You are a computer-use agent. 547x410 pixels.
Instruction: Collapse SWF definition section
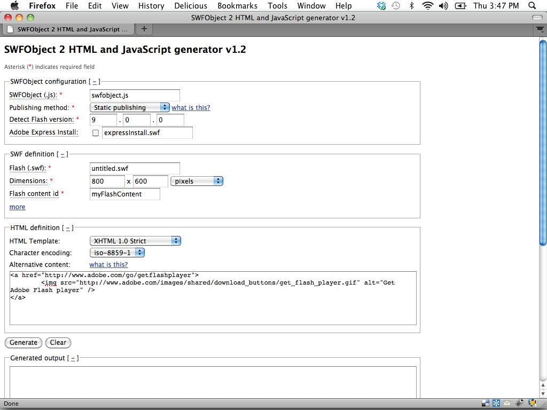[62, 154]
